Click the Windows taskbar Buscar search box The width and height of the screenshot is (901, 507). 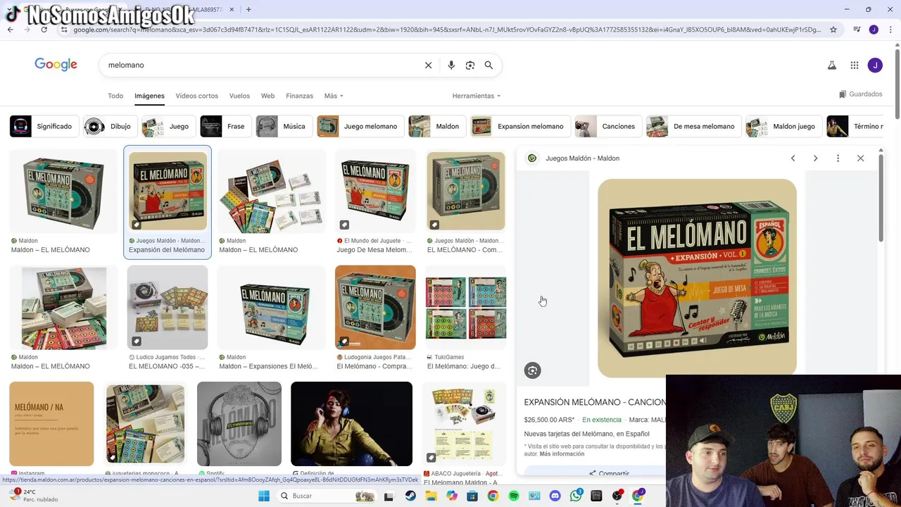(x=325, y=496)
